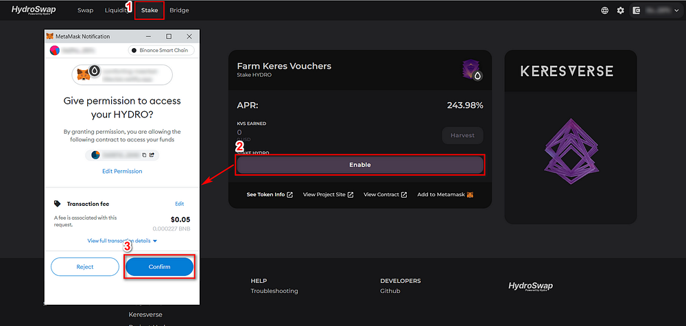686x326 pixels.
Task: Open settings gear icon in HydroSwap header
Action: coord(620,10)
